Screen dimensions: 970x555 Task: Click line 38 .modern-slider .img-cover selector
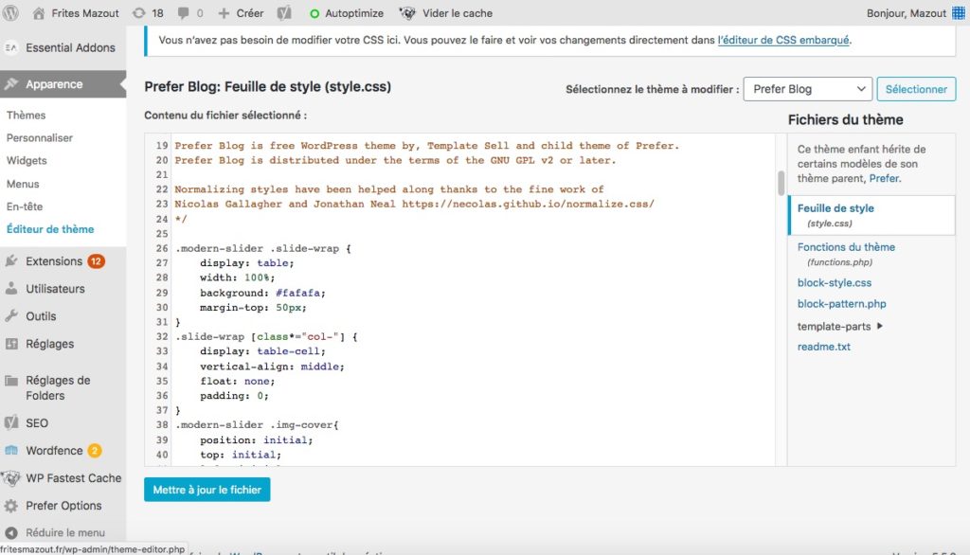pyautogui.click(x=257, y=425)
